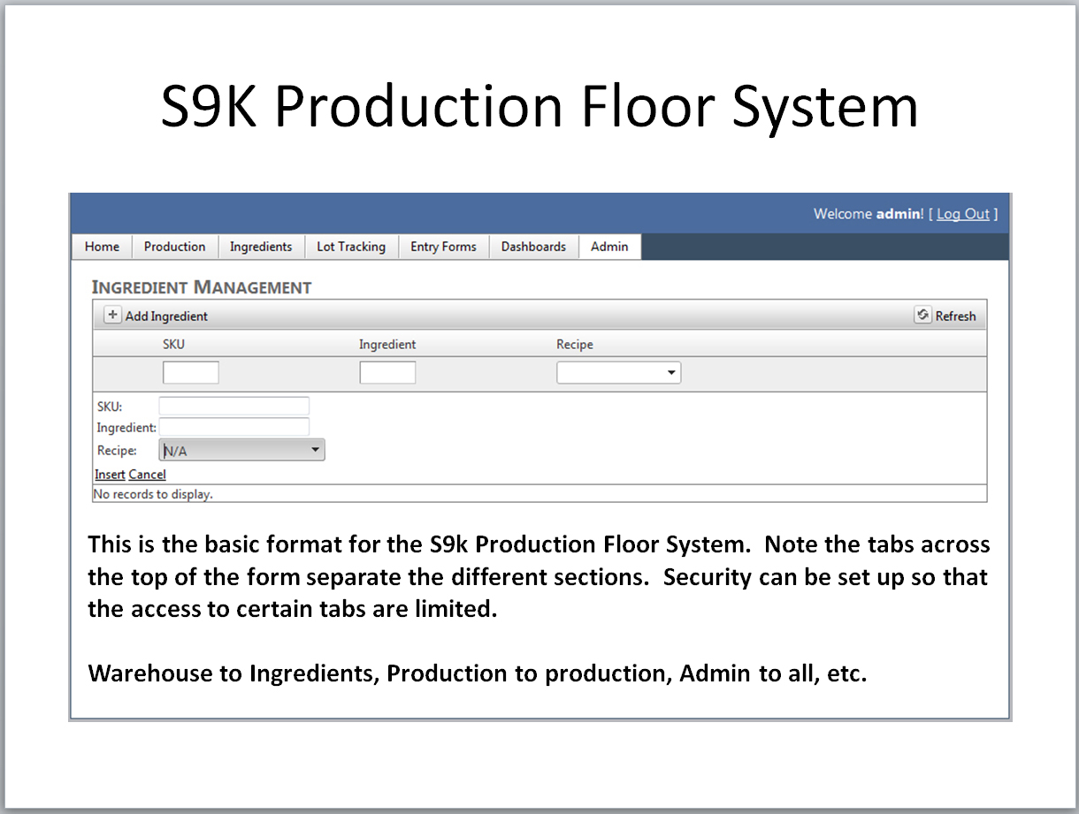Switch to the Production tab
This screenshot has height=814, width=1079.
tap(175, 247)
